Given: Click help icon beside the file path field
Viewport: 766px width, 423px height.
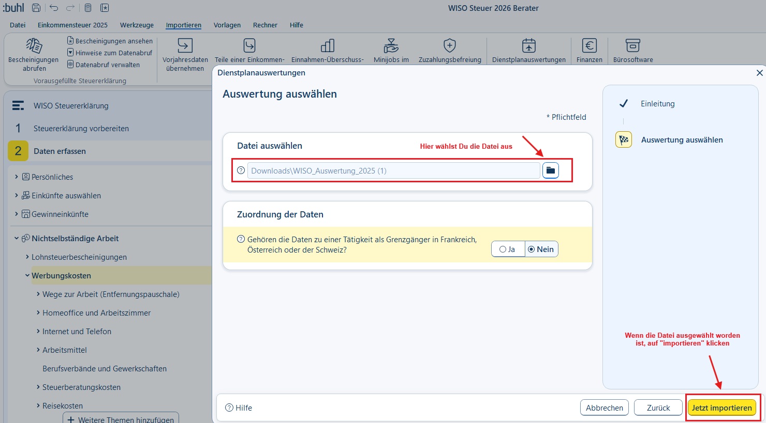Looking at the screenshot, I should click(x=241, y=170).
